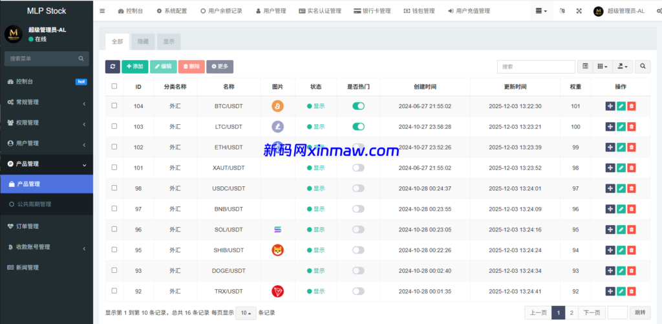Screen dimensions: 662x324
Task: Click the 更多 button in toolbar
Action: 220,67
